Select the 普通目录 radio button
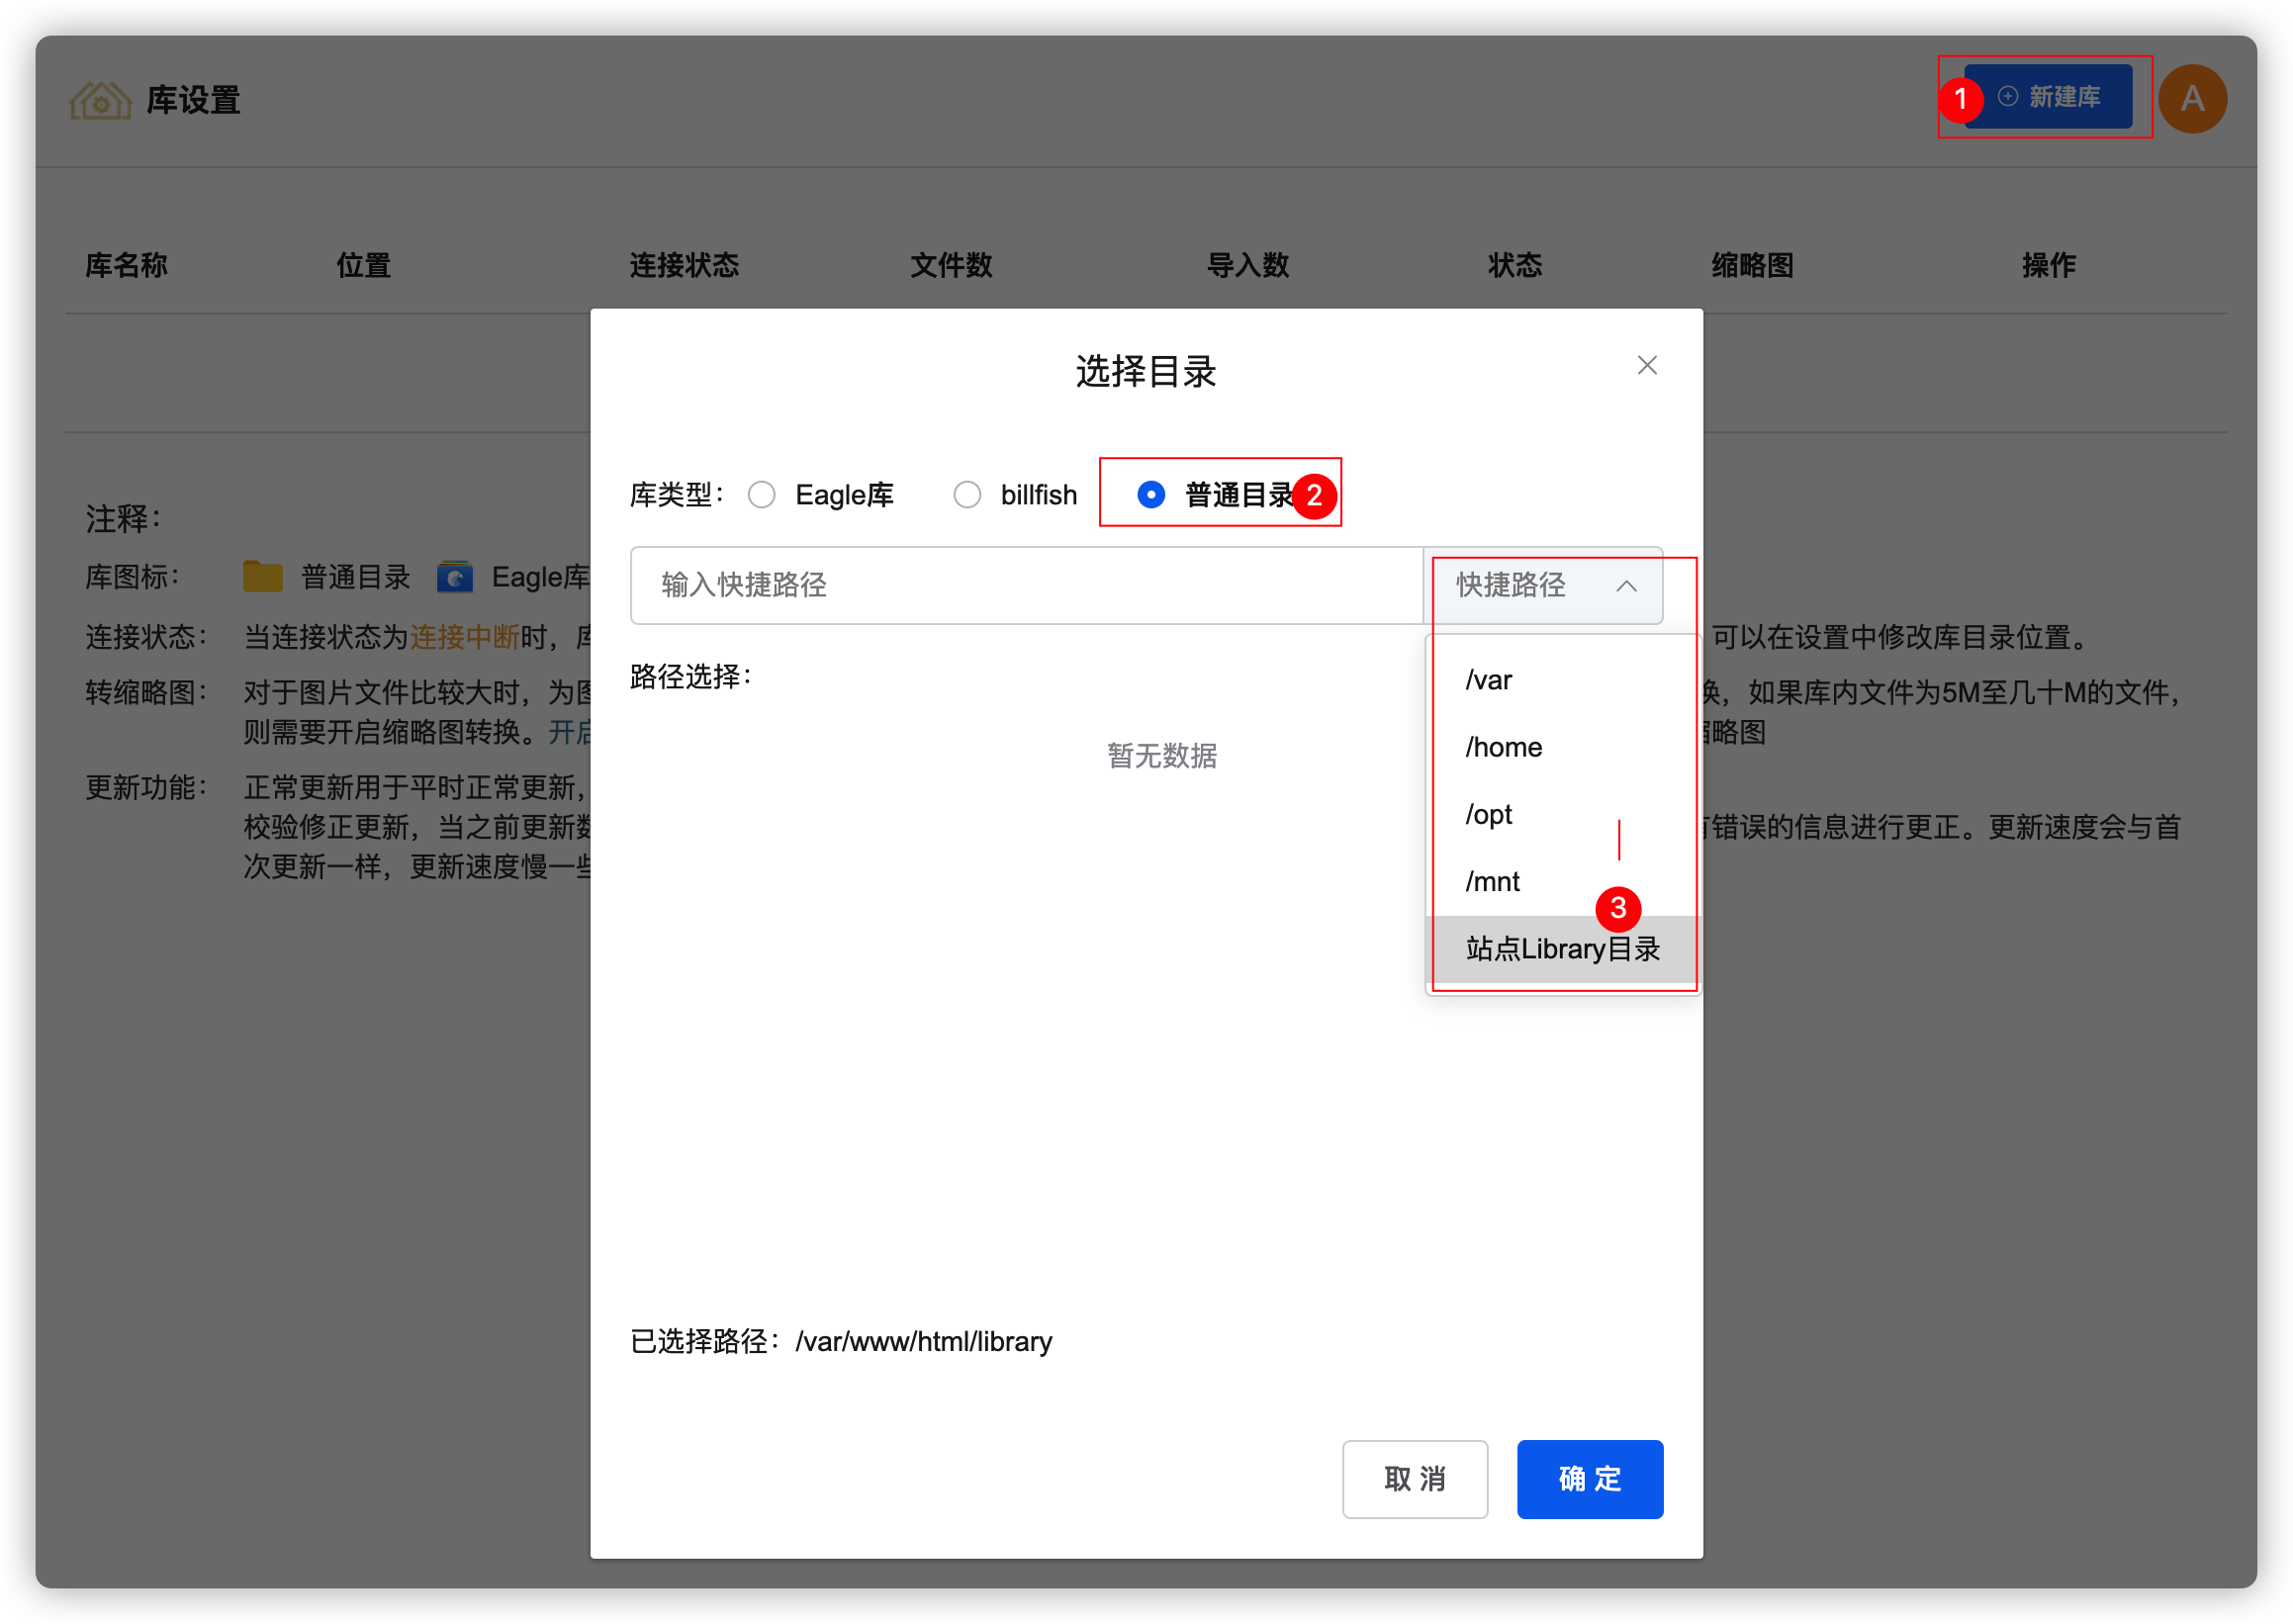This screenshot has width=2293, height=1624. tap(1152, 494)
